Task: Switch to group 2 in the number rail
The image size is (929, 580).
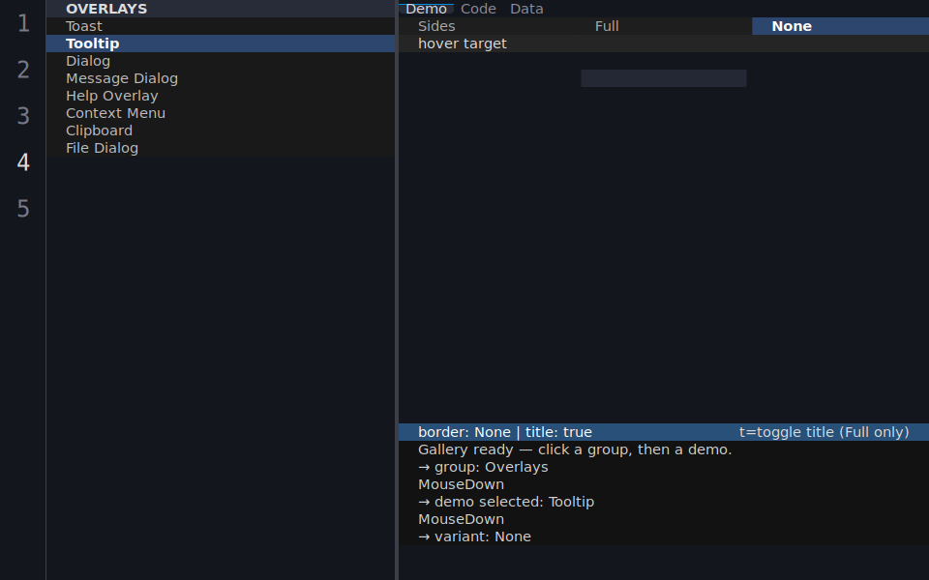Action: 23,70
